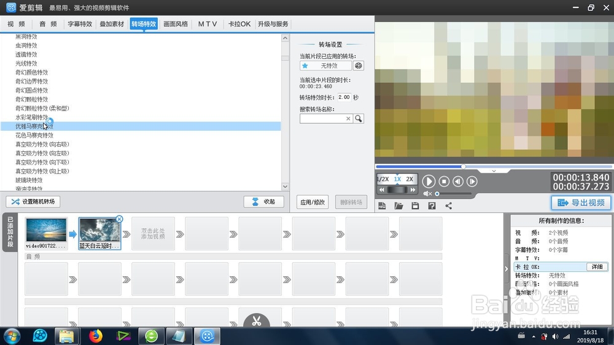Select 真空吸力特效 (向上吸)
This screenshot has width=614, height=345.
tap(42, 171)
